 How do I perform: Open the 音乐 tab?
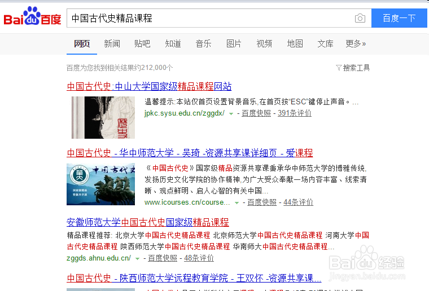(x=203, y=43)
